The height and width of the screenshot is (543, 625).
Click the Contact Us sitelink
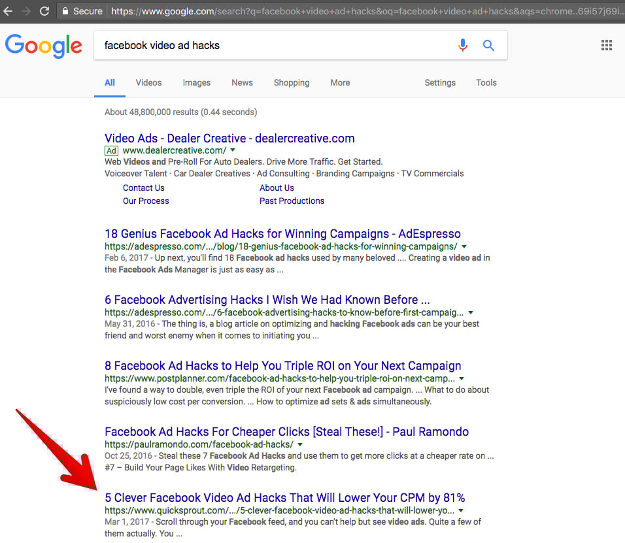143,188
